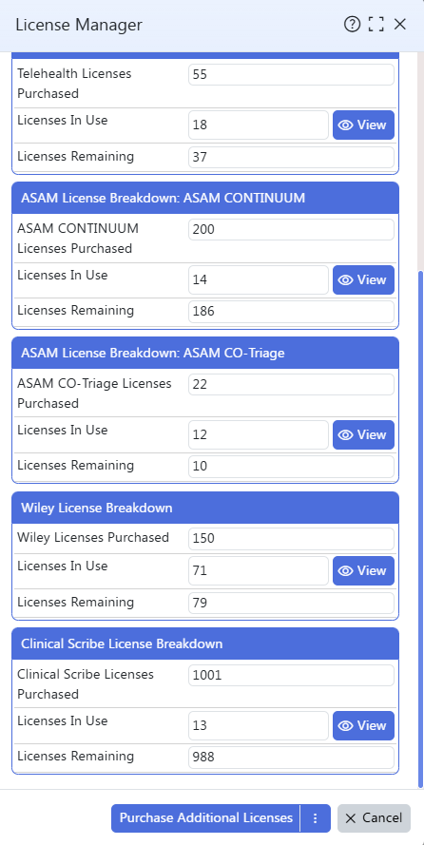Click ASAM License Breakdown: ASAM CONTINUUM header
Viewport: 424px width, 845px height.
pyautogui.click(x=205, y=198)
